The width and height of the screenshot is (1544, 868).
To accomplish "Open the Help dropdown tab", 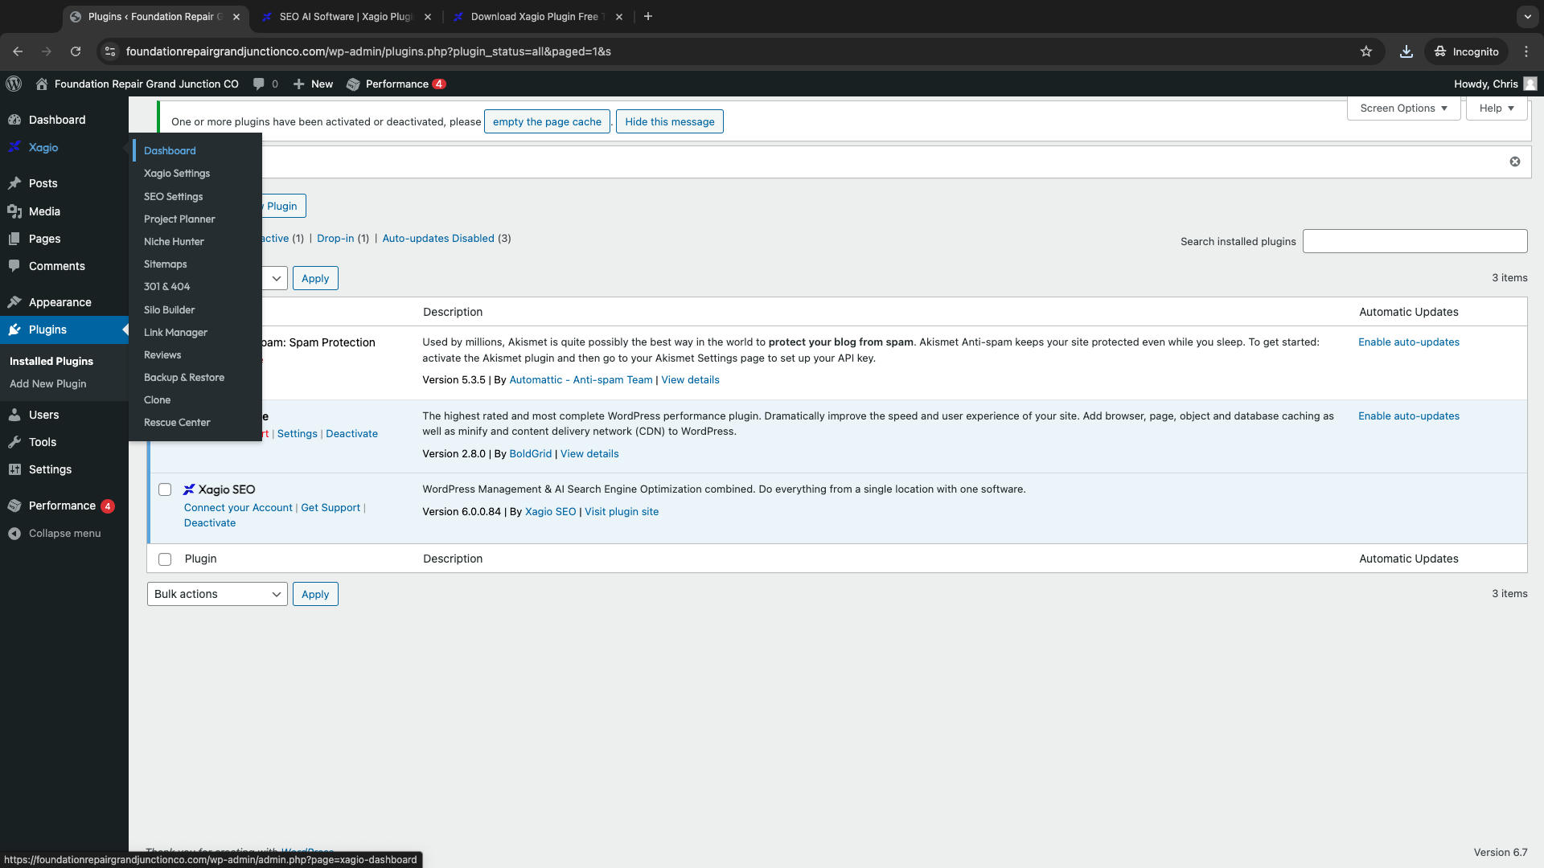I will pyautogui.click(x=1497, y=108).
